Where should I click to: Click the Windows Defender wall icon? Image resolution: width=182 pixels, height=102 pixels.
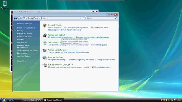(45, 50)
